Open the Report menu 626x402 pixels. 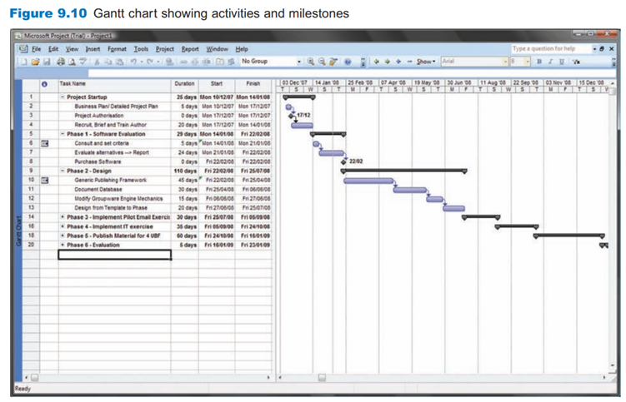[x=190, y=49]
